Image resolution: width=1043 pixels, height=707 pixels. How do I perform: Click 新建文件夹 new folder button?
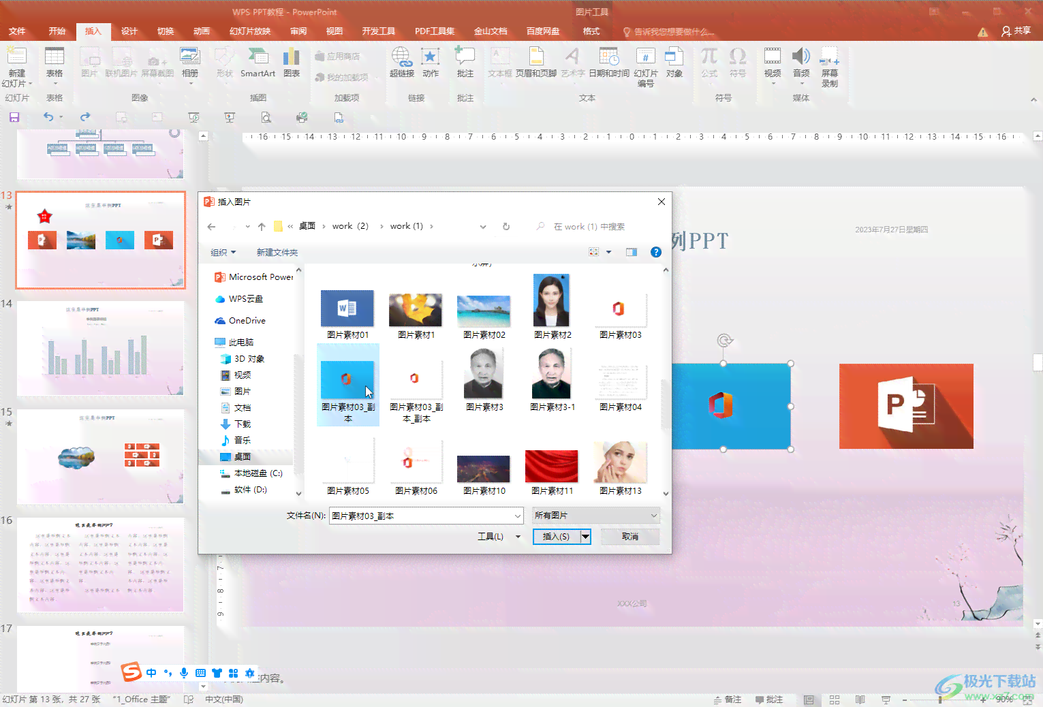coord(277,253)
